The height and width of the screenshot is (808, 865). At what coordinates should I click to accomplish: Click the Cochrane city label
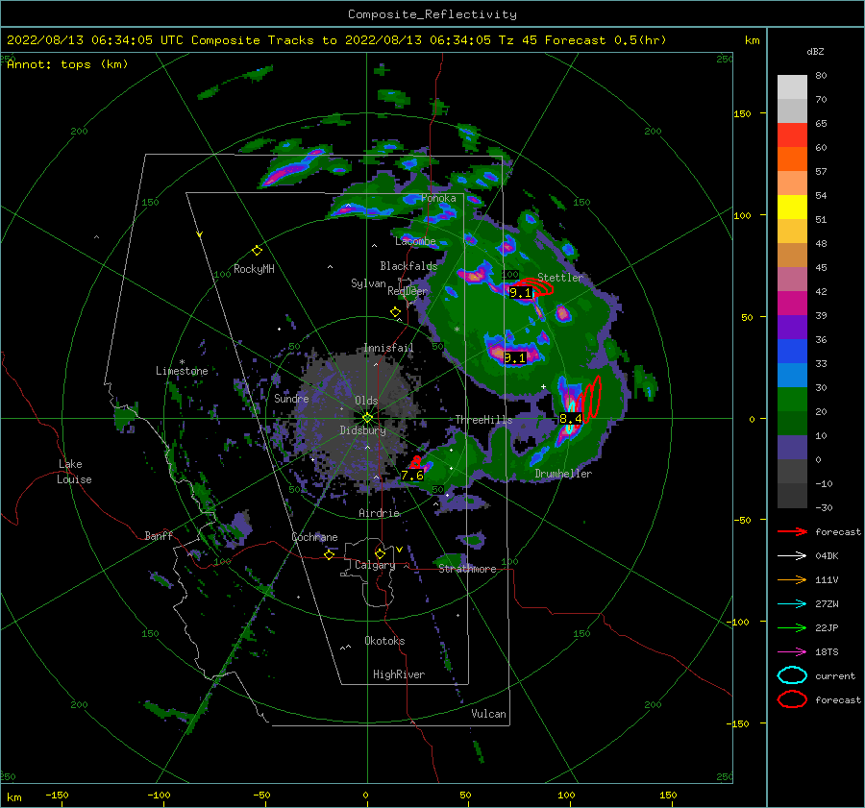(314, 537)
